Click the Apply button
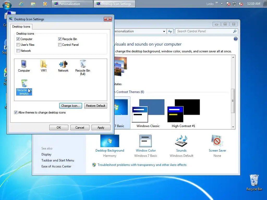The width and height of the screenshot is (267, 200). pos(101,128)
